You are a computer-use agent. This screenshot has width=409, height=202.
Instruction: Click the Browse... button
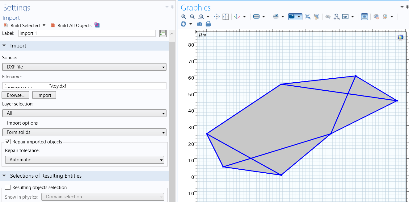[15, 95]
